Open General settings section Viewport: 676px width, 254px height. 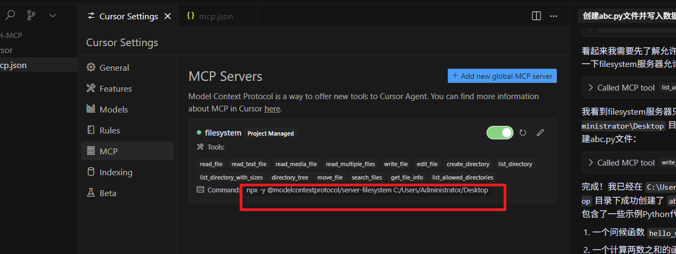(x=127, y=68)
